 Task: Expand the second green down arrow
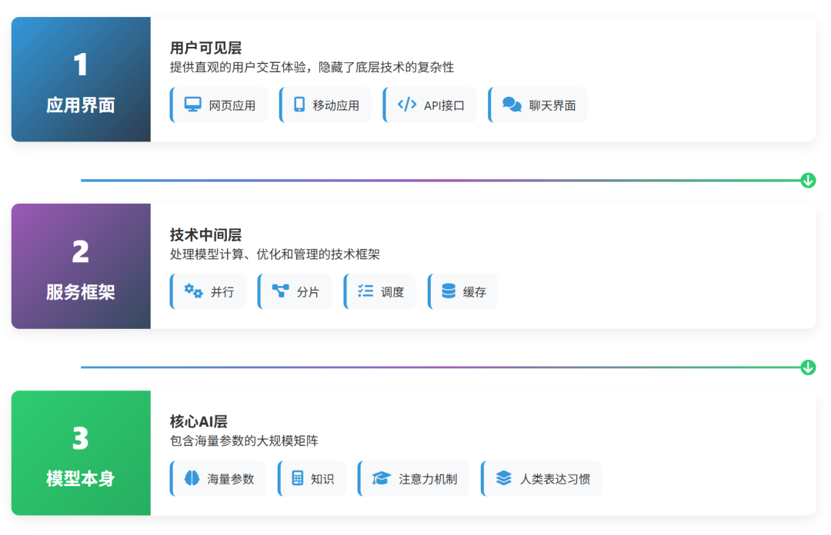tap(807, 367)
